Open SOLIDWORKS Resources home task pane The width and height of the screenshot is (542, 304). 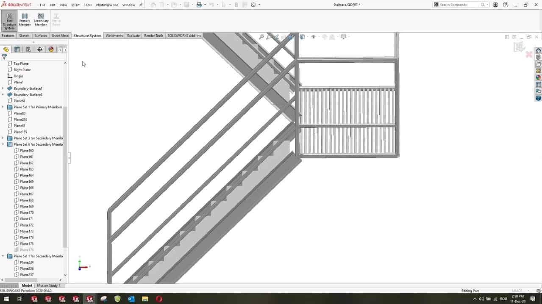point(538,51)
